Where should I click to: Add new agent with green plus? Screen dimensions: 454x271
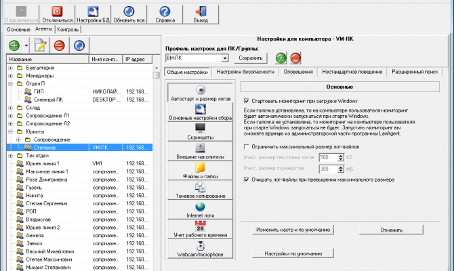click(14, 45)
